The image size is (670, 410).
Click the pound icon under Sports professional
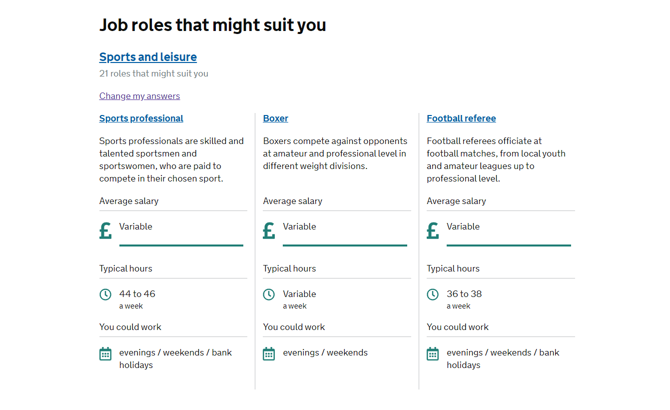[105, 230]
